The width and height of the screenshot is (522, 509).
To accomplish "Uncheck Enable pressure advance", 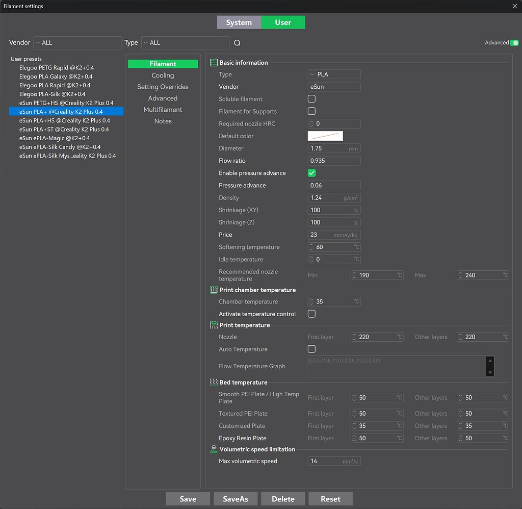I will [311, 173].
